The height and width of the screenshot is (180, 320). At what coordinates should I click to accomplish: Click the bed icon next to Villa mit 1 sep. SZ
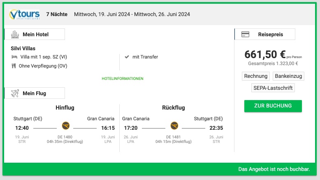[14, 57]
